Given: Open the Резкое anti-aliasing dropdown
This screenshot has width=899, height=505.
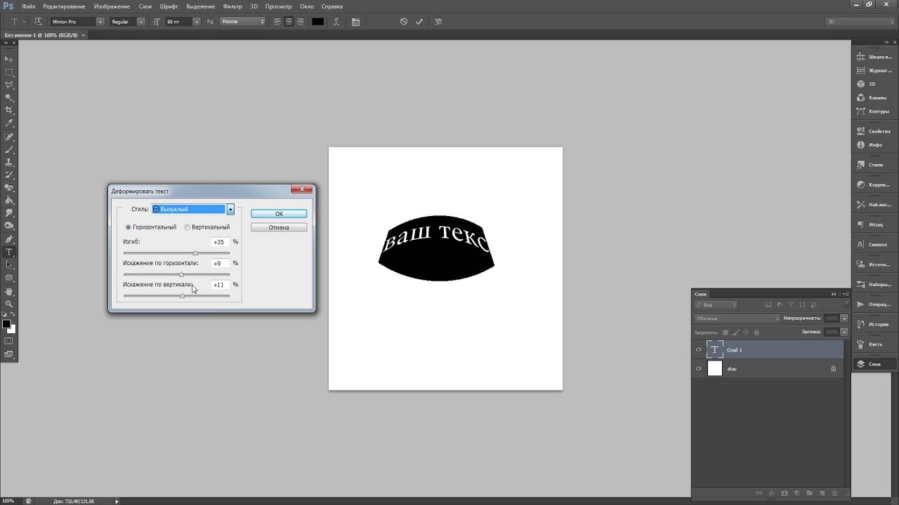Looking at the screenshot, I should point(243,22).
